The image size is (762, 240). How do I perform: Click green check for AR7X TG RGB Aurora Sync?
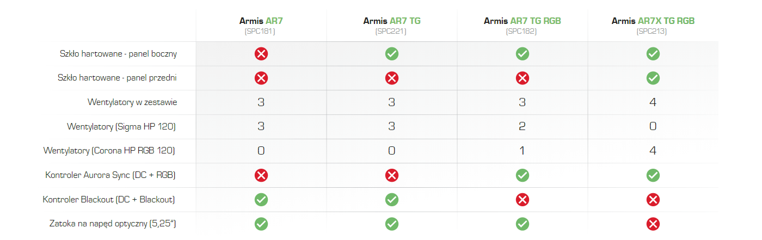point(653,175)
